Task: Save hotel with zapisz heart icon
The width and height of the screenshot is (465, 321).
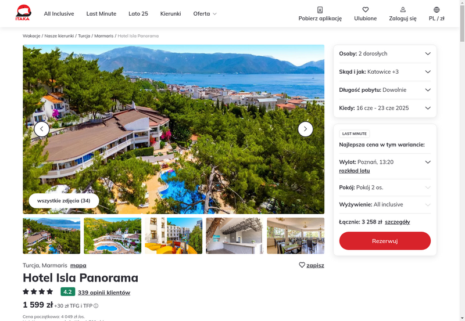Action: pyautogui.click(x=302, y=265)
